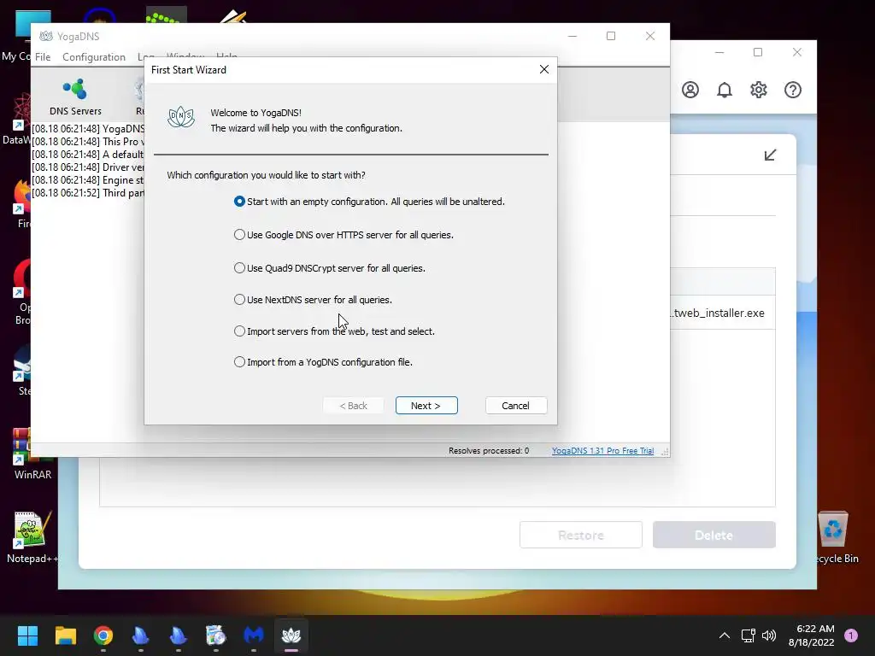
Task: Cancel the First Start Wizard
Action: pos(515,406)
